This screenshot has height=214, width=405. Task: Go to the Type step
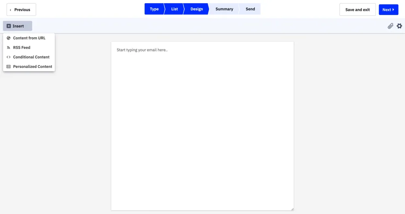pos(154,9)
